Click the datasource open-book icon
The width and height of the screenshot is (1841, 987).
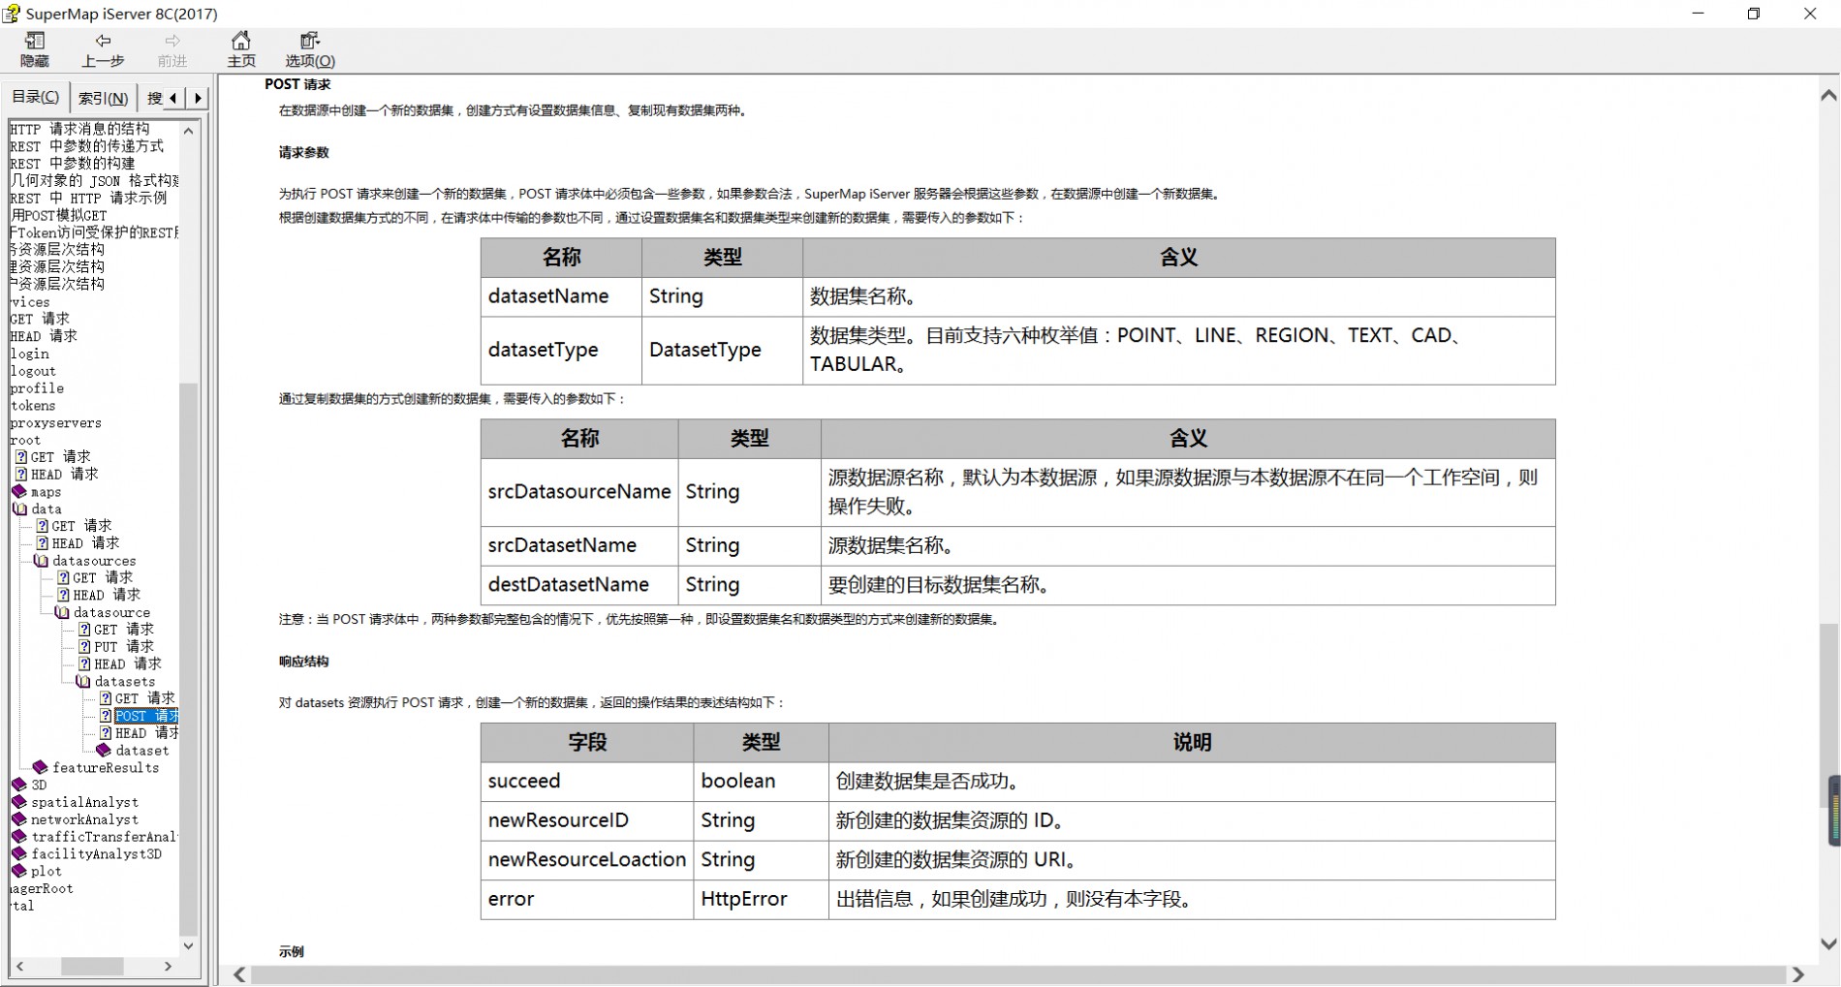pyautogui.click(x=62, y=612)
